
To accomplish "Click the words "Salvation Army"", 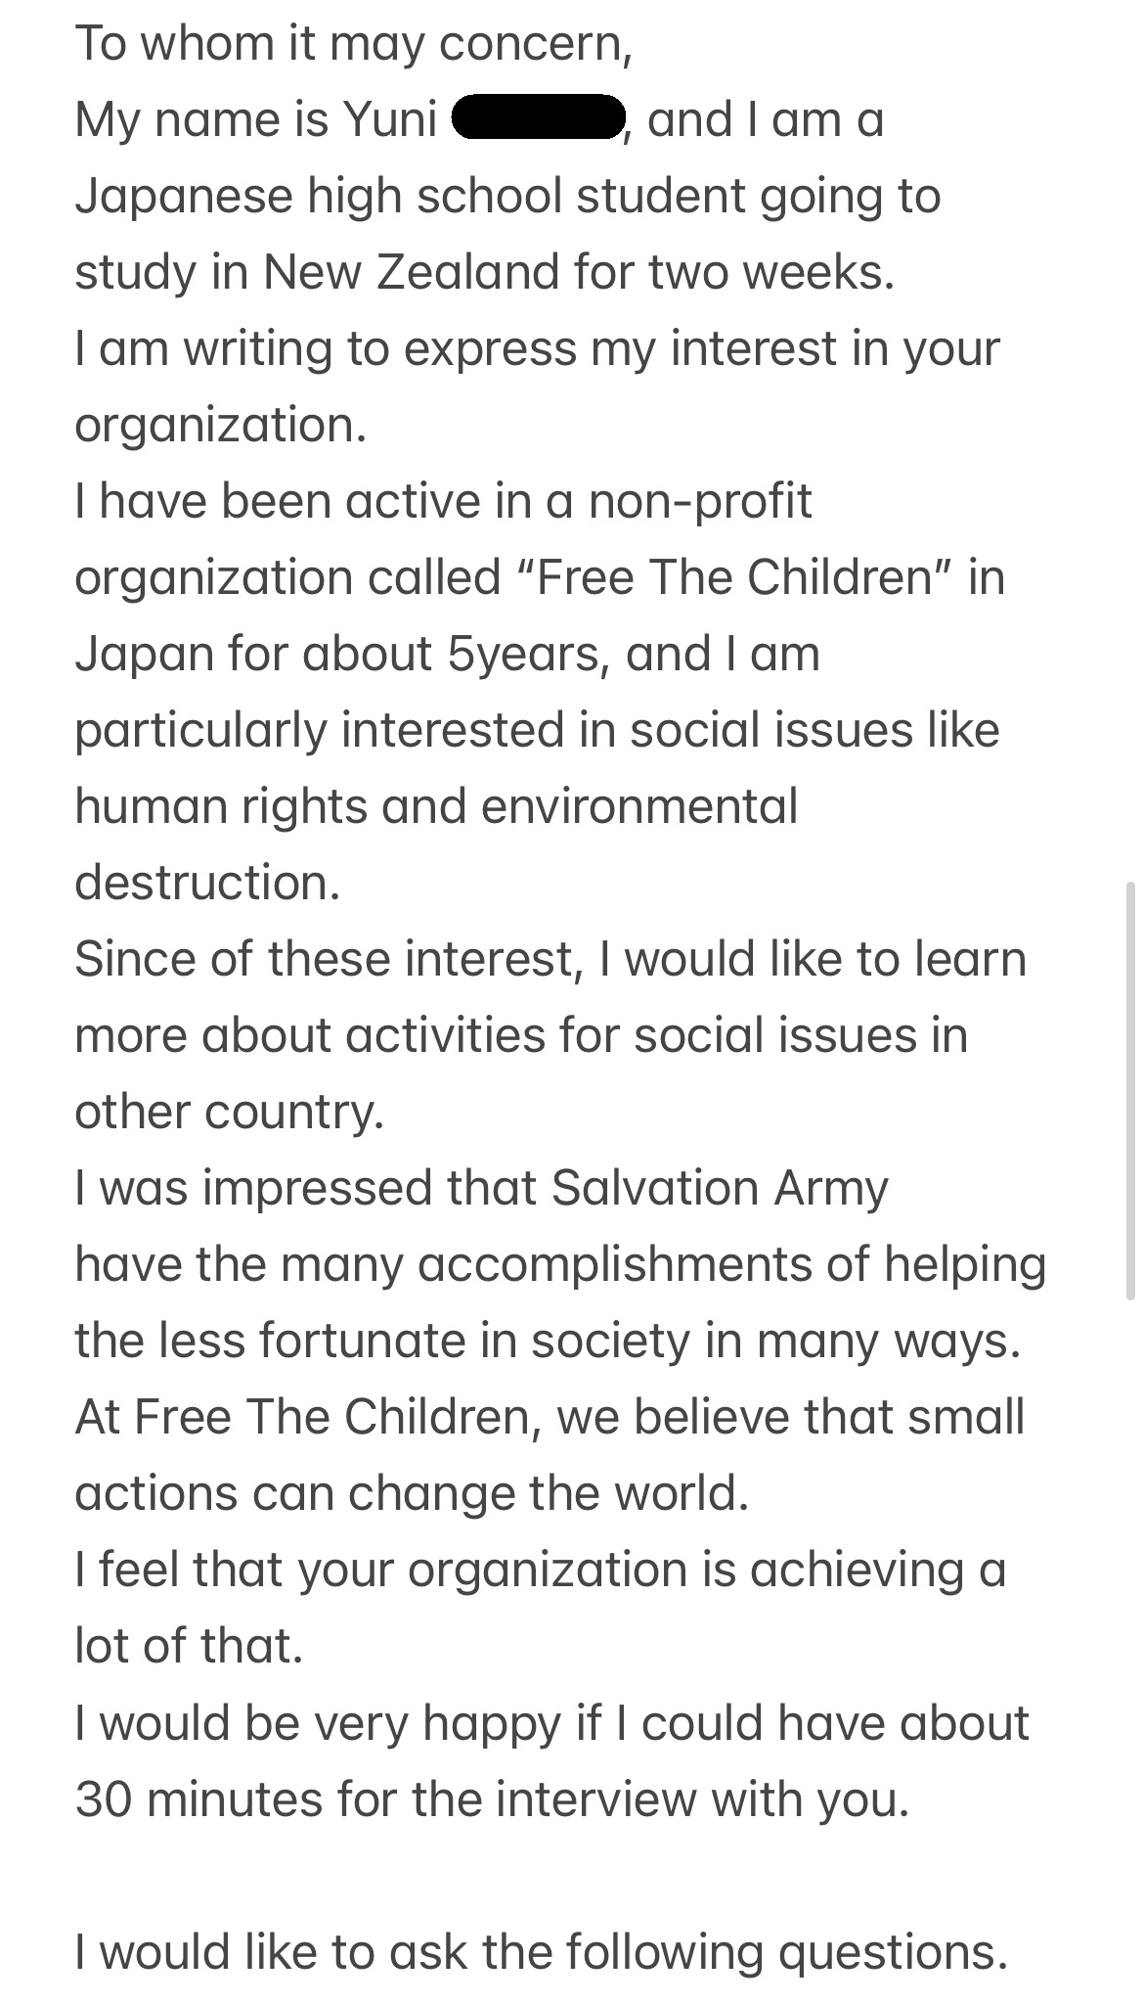I will click(x=720, y=1189).
